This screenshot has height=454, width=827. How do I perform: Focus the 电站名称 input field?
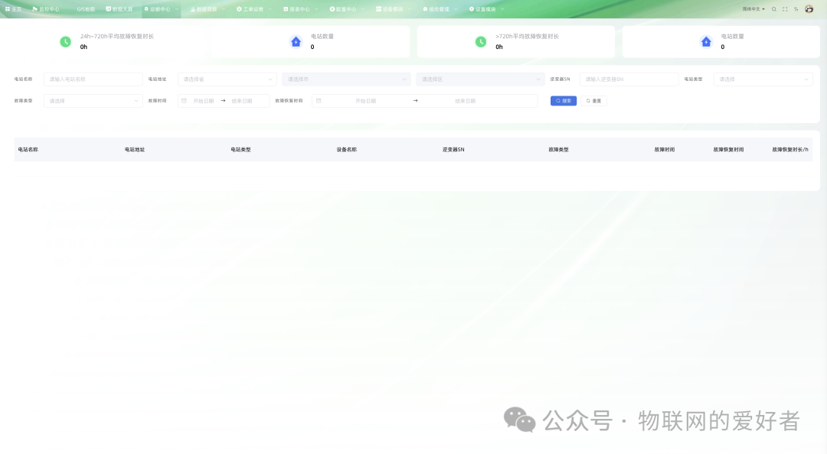coord(93,79)
